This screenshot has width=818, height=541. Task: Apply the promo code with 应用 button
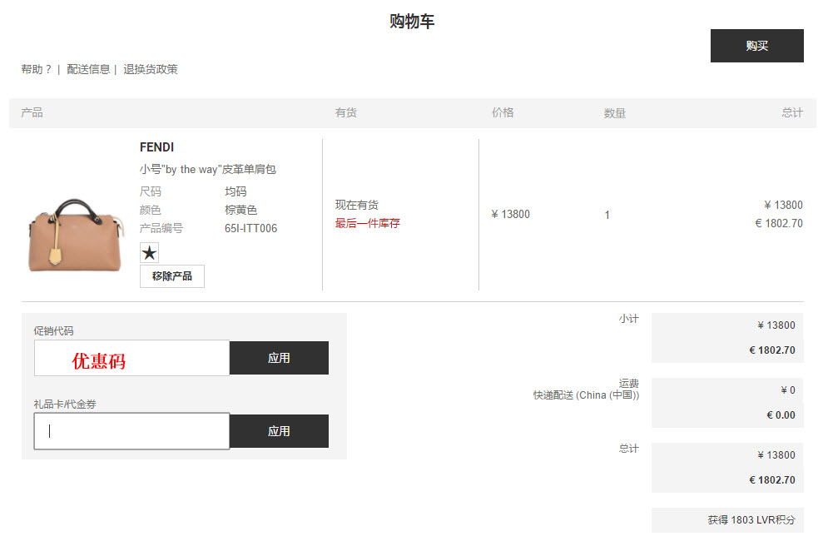click(279, 358)
